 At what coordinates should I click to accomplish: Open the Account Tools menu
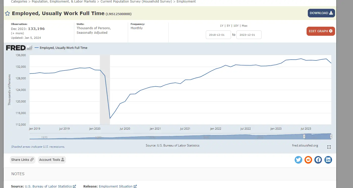point(52,160)
